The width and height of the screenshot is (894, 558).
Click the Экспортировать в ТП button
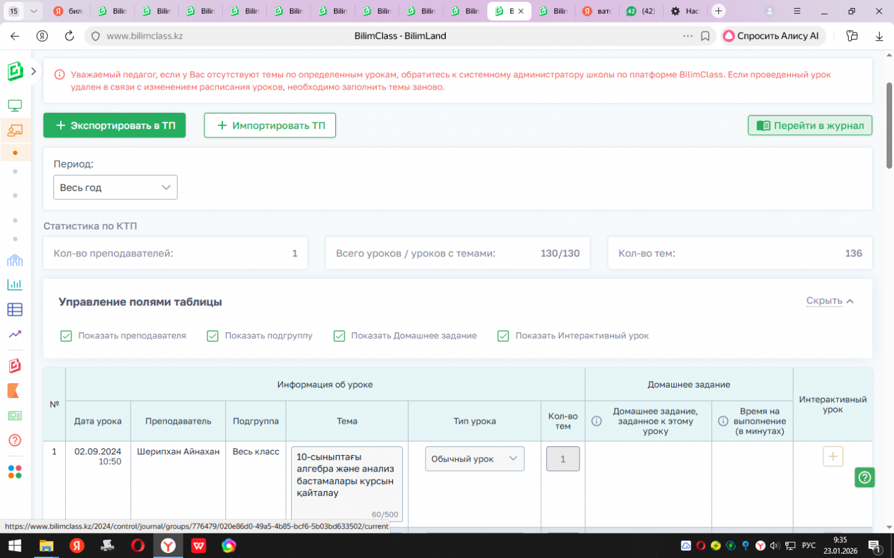tap(114, 125)
